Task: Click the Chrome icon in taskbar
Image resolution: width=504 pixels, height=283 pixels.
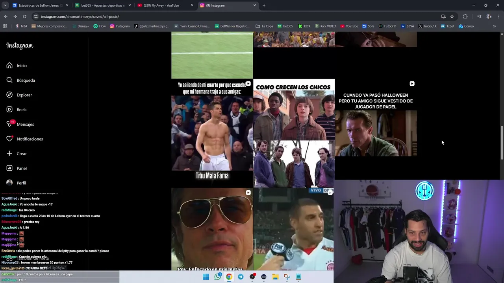Action: (229, 277)
